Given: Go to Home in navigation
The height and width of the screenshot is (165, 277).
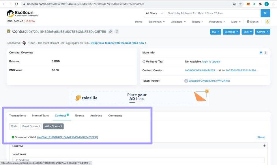Looking at the screenshot, I should pos(139,22).
